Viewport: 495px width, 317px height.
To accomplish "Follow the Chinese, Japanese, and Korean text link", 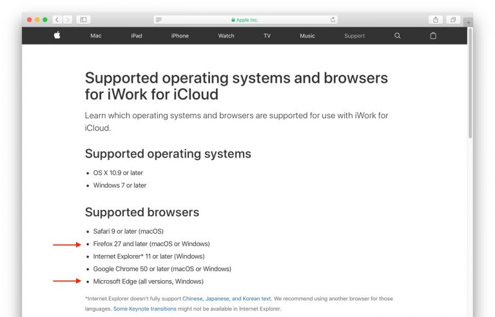I will 227,299.
